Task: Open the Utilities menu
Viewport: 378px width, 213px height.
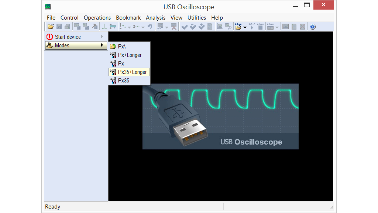Action: [197, 18]
